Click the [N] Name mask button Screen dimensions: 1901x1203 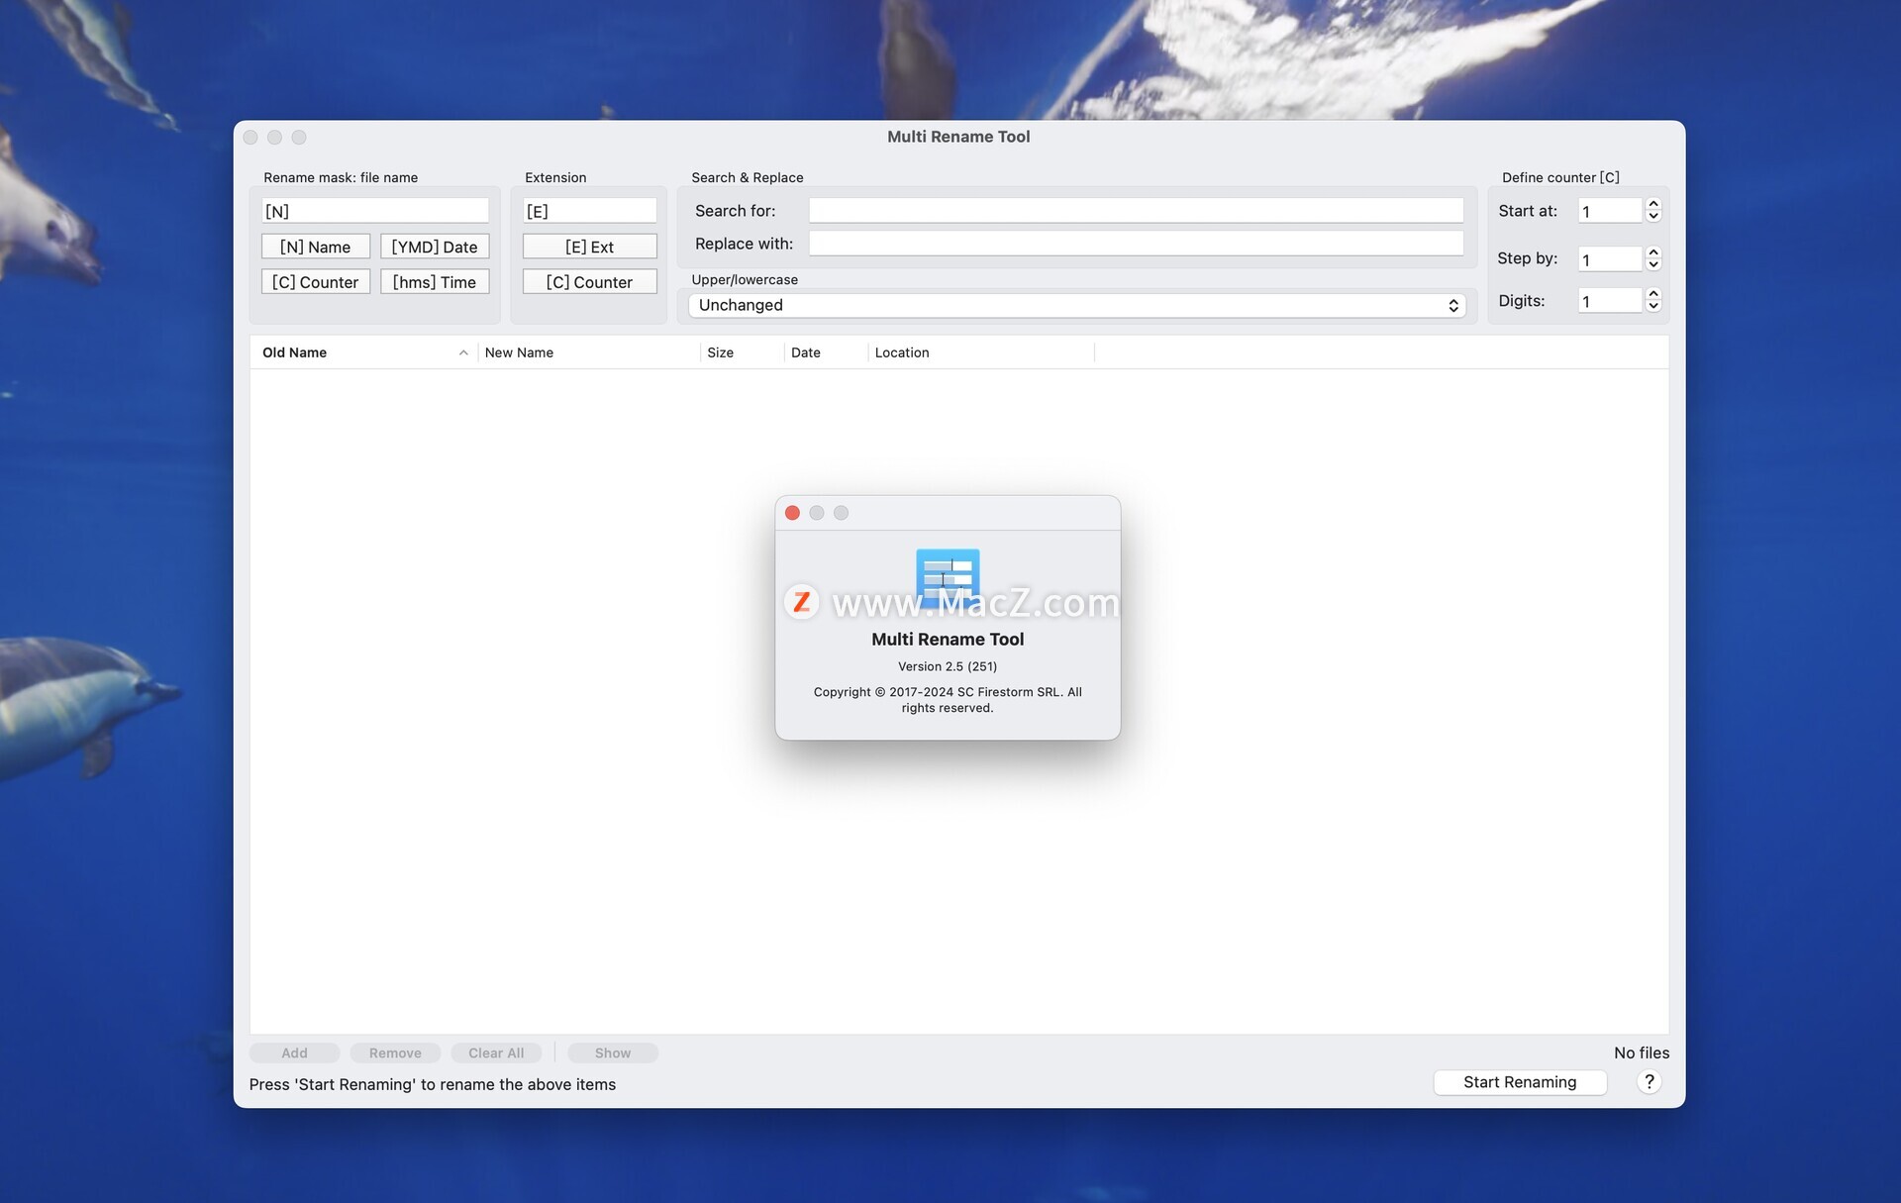coord(315,247)
